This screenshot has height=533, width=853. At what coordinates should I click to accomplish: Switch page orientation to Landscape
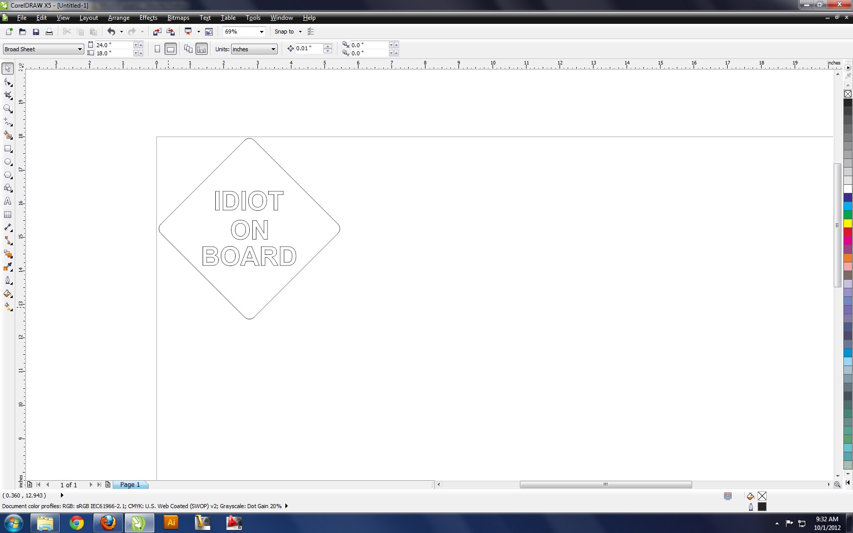(x=171, y=49)
